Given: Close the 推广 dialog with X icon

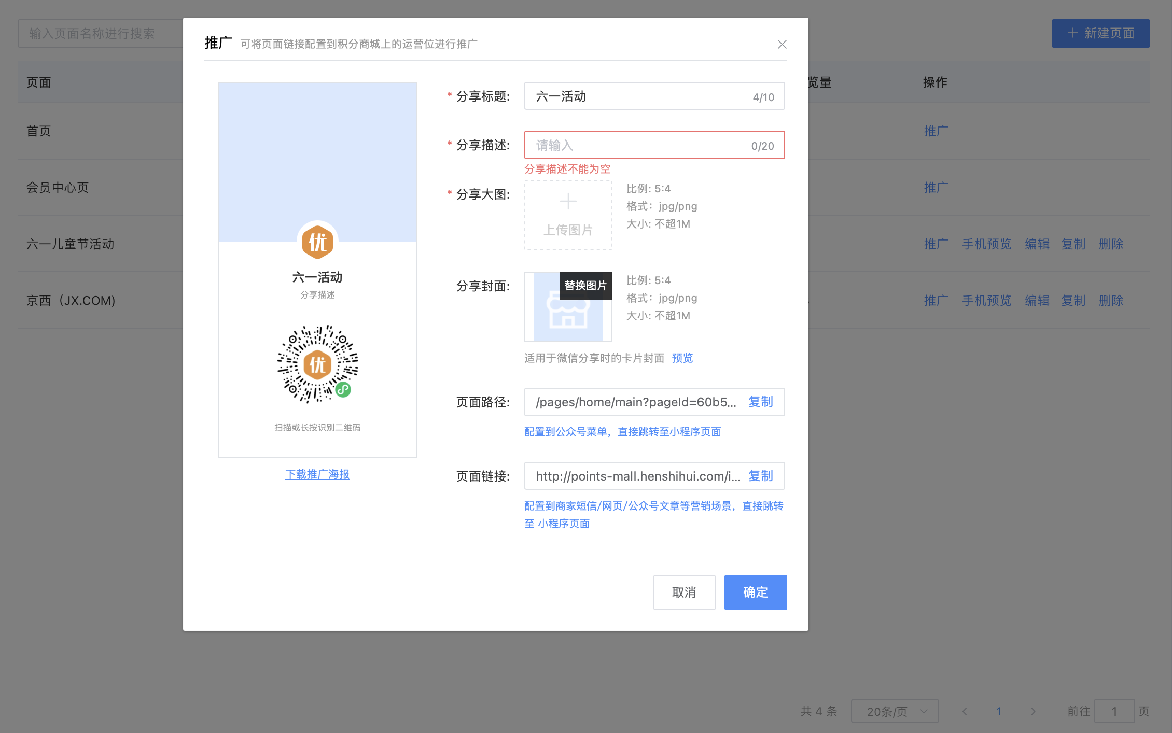Looking at the screenshot, I should 782,45.
